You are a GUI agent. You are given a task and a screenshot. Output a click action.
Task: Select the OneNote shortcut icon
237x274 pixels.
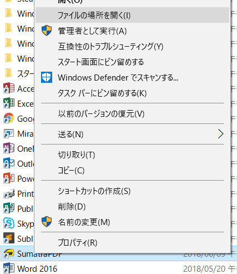[x=9, y=148]
